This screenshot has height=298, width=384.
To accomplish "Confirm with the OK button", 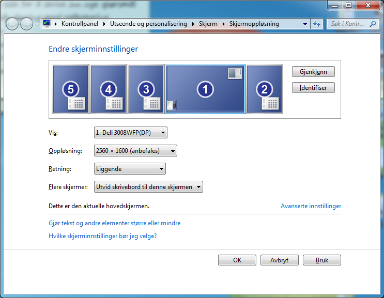I will [x=237, y=260].
